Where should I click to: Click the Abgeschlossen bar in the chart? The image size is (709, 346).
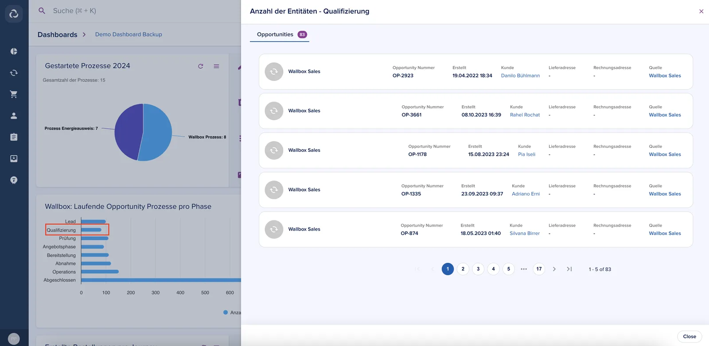pos(161,280)
